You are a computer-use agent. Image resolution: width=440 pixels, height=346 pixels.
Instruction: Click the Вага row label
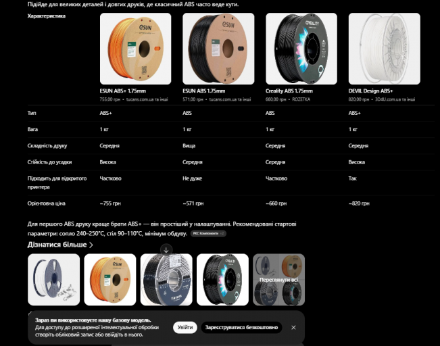coord(32,129)
